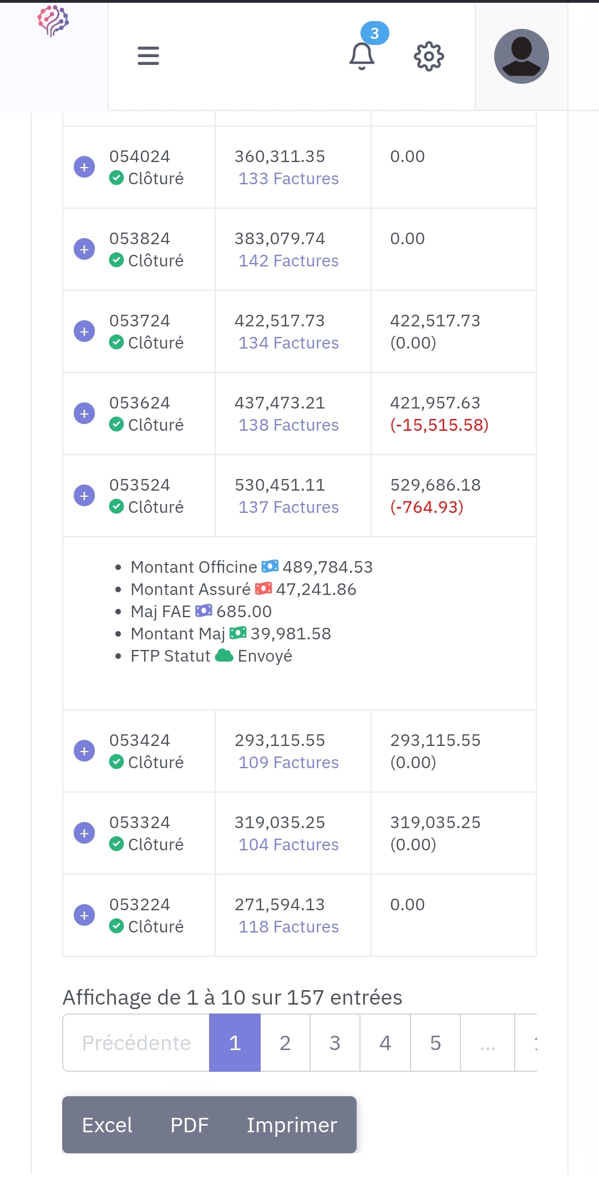Jump to page 5 of entries
Image resolution: width=599 pixels, height=1180 pixels.
click(x=435, y=1043)
